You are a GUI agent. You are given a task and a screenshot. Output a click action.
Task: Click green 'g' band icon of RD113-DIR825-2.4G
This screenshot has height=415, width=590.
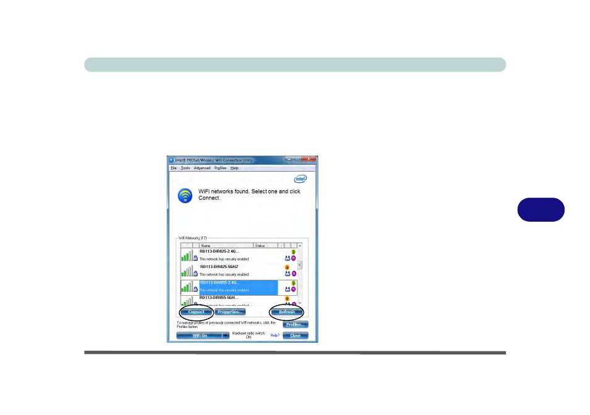point(294,252)
